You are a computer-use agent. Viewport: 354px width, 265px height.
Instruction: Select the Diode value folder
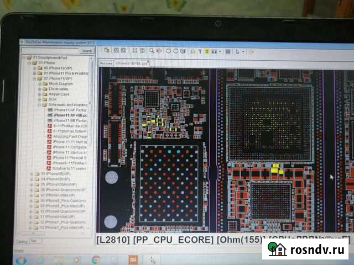[59, 89]
